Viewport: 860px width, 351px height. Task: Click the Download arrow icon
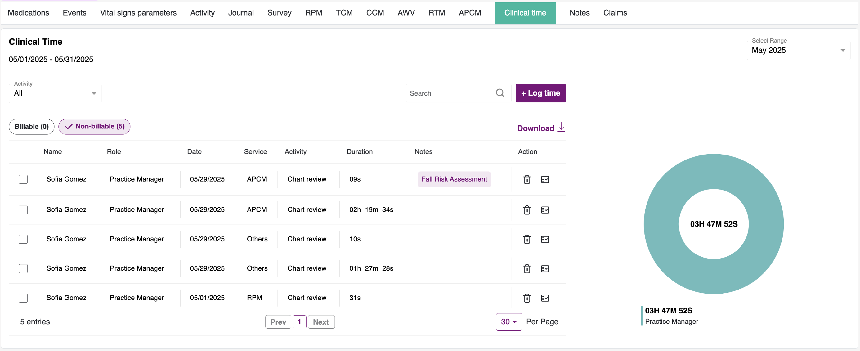pos(561,127)
